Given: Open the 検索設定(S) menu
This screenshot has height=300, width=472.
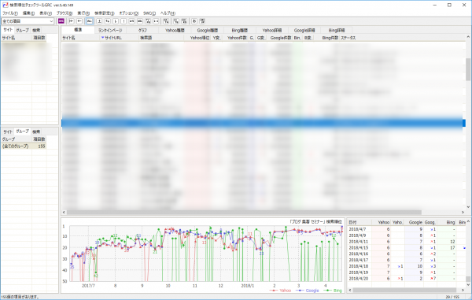Looking at the screenshot, I should pyautogui.click(x=104, y=13).
